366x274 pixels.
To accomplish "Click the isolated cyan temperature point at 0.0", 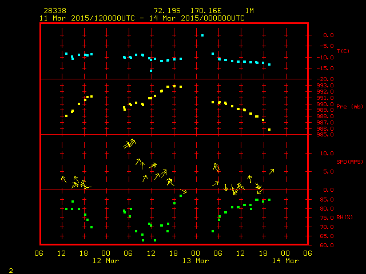I will (202, 35).
